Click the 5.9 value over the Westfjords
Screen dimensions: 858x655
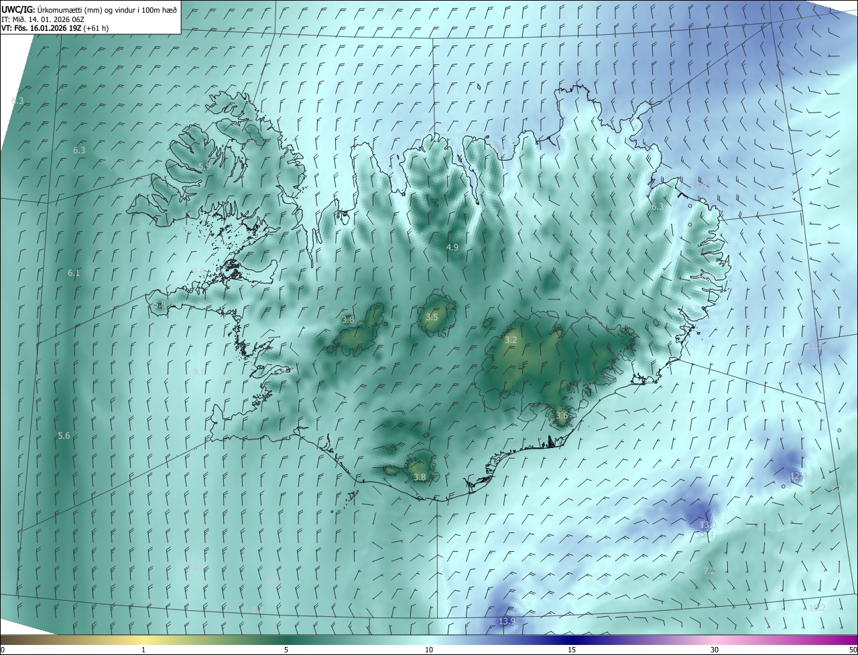pyautogui.click(x=204, y=166)
